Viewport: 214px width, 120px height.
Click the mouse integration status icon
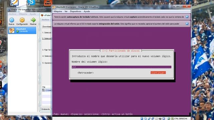point(169,119)
